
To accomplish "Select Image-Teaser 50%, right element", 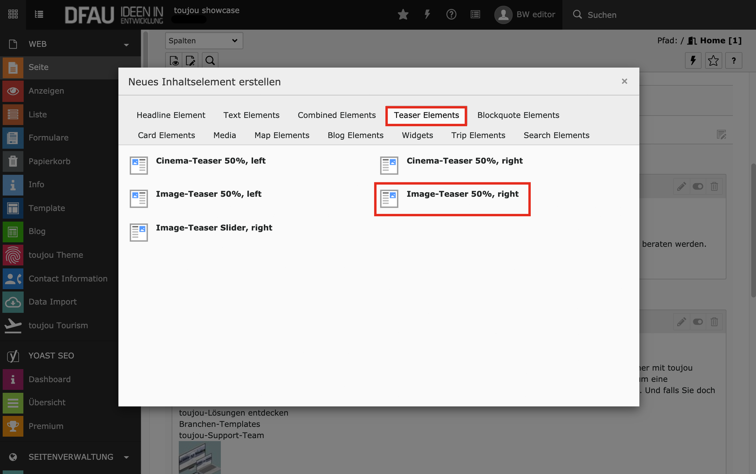I will tap(462, 194).
